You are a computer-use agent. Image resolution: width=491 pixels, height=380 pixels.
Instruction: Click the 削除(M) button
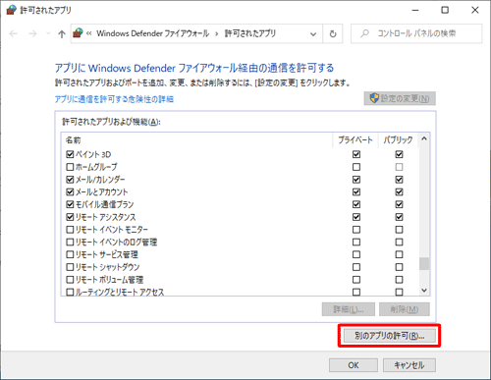click(405, 309)
